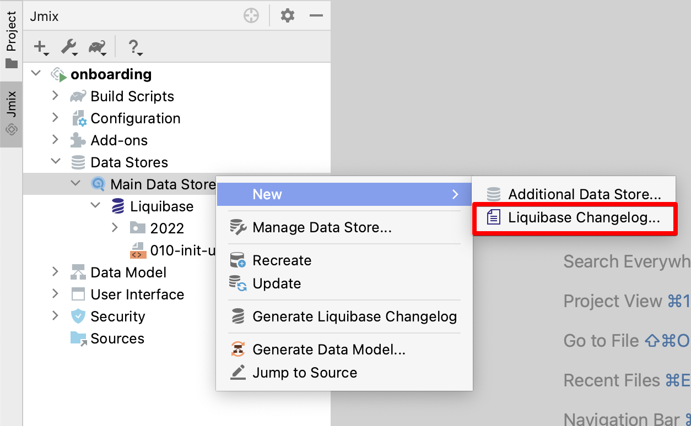Click the 2022 folder icon
This screenshot has height=426, width=691.
click(138, 227)
